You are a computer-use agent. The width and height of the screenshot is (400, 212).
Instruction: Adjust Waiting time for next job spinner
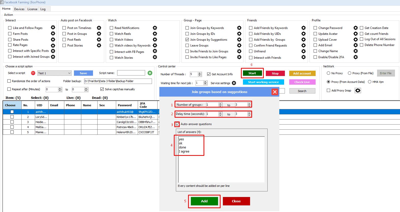click(x=205, y=83)
